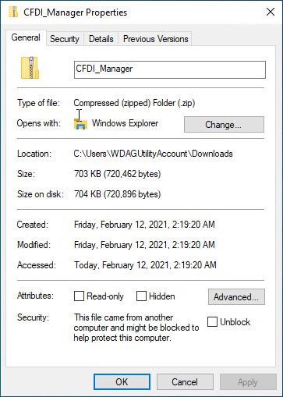Click the large zip folder icon
The image size is (283, 397).
(x=30, y=68)
